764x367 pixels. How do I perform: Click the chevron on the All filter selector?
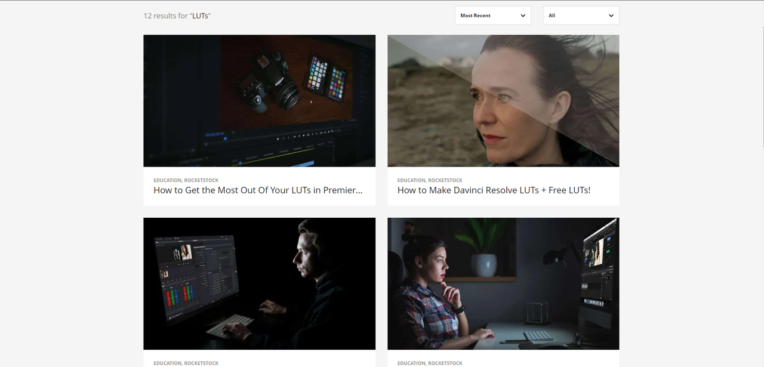pyautogui.click(x=611, y=15)
